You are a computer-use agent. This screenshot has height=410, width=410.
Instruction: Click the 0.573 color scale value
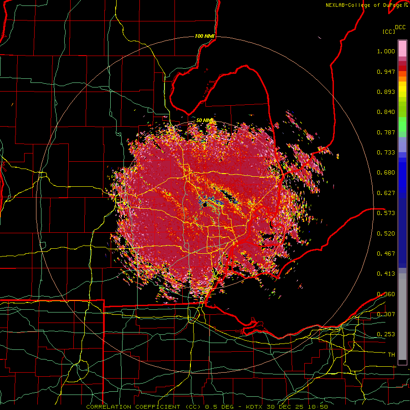pyautogui.click(x=386, y=213)
